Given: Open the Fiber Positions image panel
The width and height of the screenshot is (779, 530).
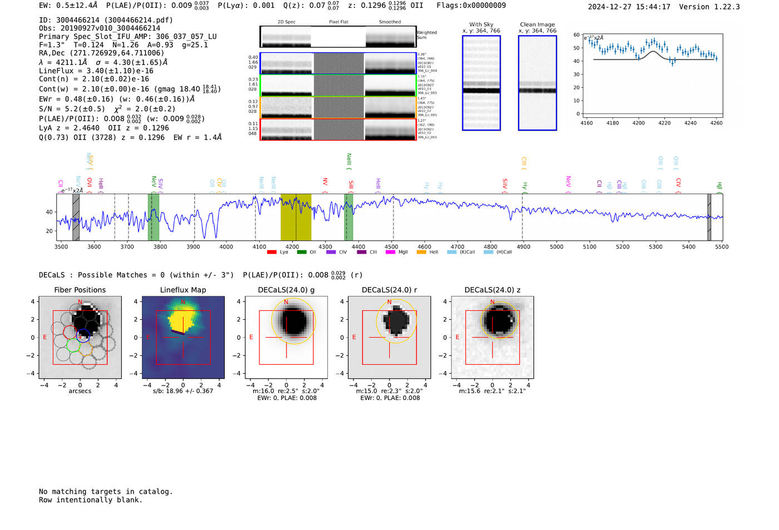Looking at the screenshot, I should [80, 338].
